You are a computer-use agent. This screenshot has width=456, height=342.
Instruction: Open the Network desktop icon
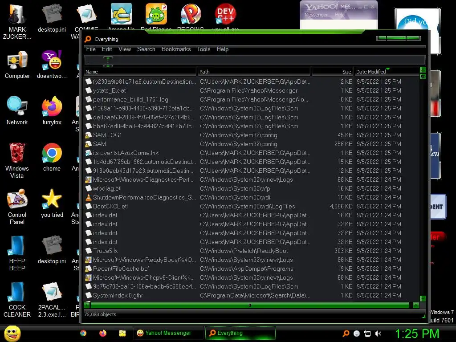click(17, 110)
